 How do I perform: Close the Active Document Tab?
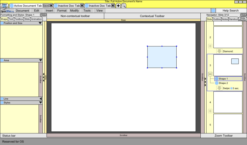(x=51, y=6)
